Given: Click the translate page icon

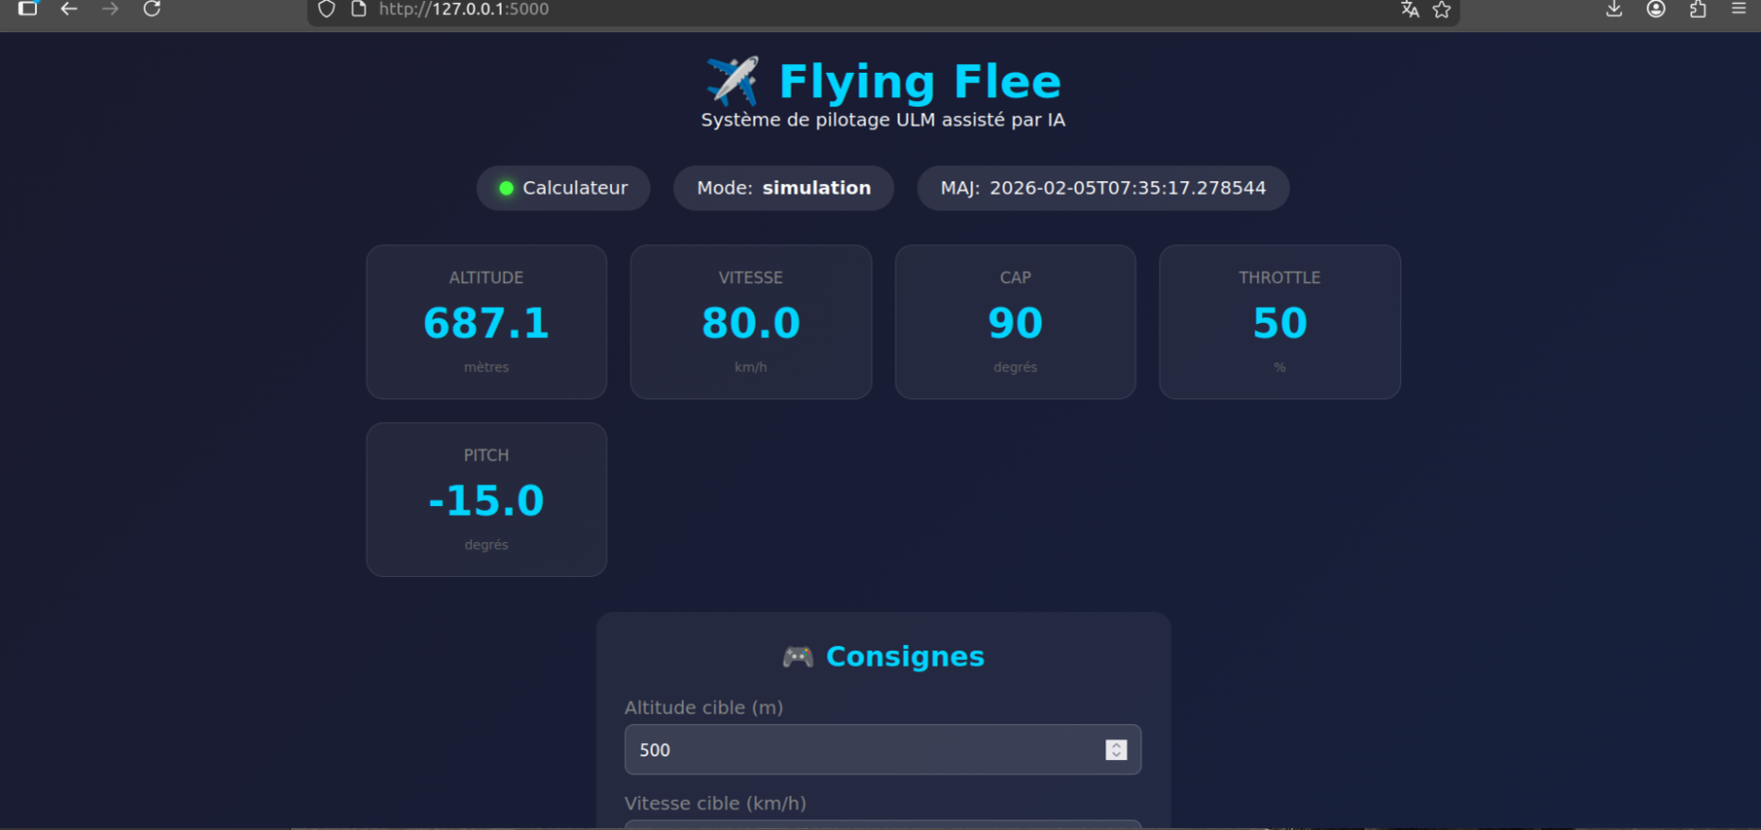Looking at the screenshot, I should click(1410, 9).
